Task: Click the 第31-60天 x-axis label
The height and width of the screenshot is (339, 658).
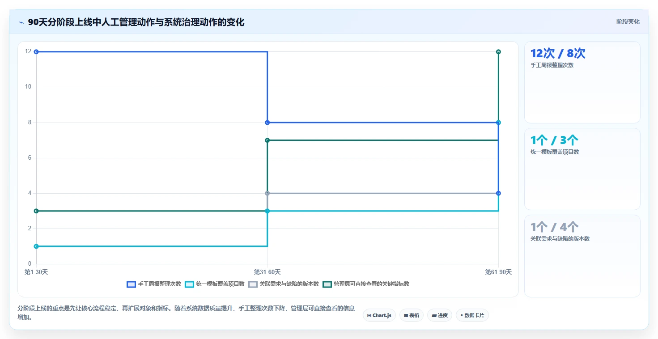Action: pyautogui.click(x=267, y=272)
